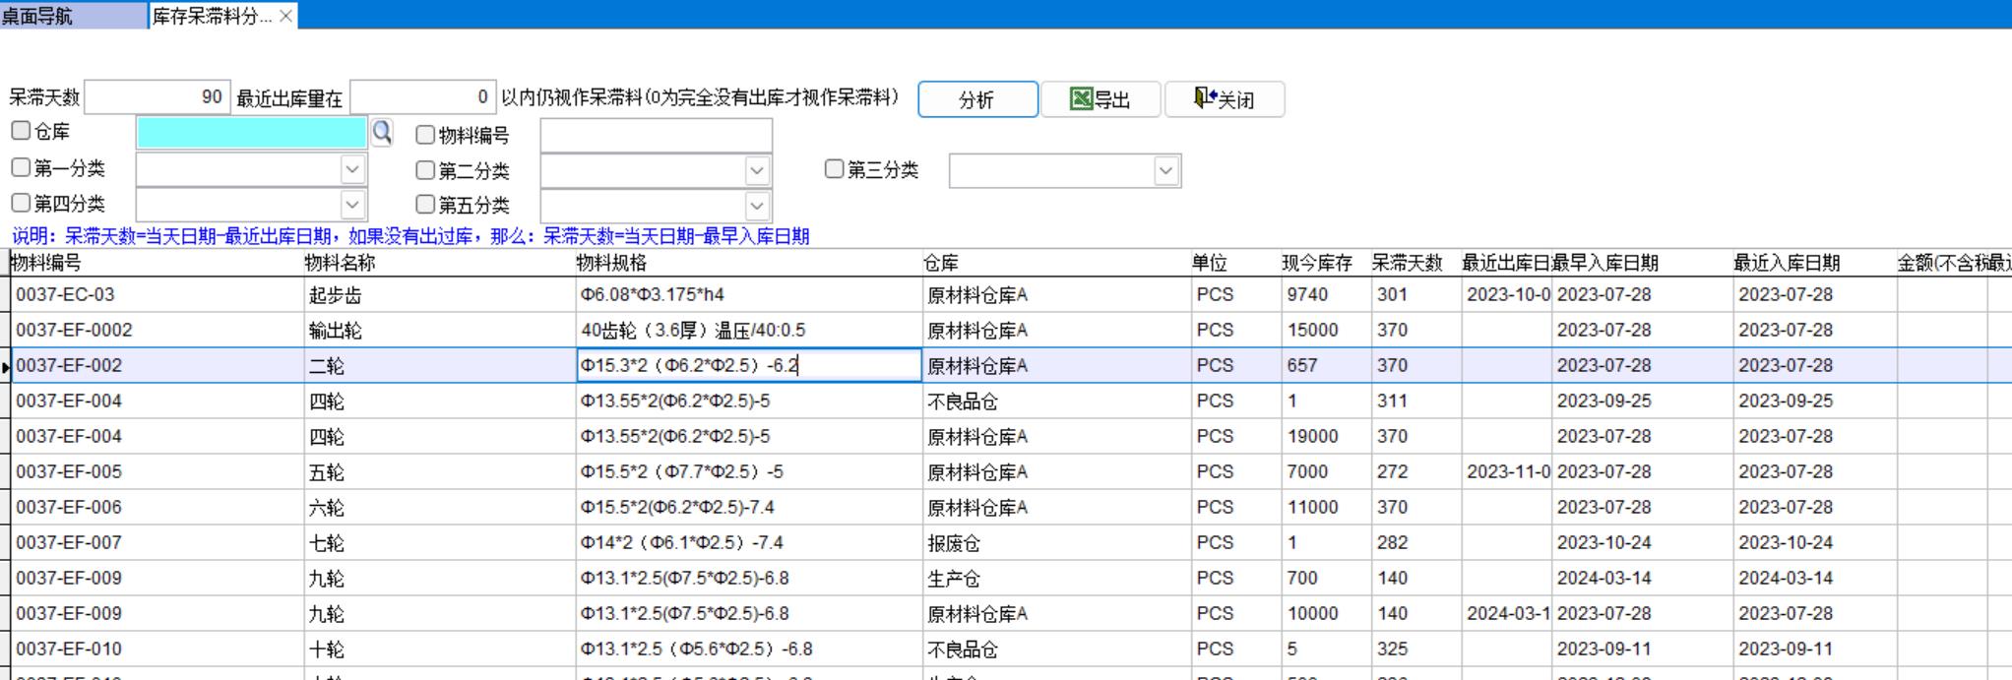
Task: Click the 关闭 close button with door icon
Action: pyautogui.click(x=1225, y=99)
